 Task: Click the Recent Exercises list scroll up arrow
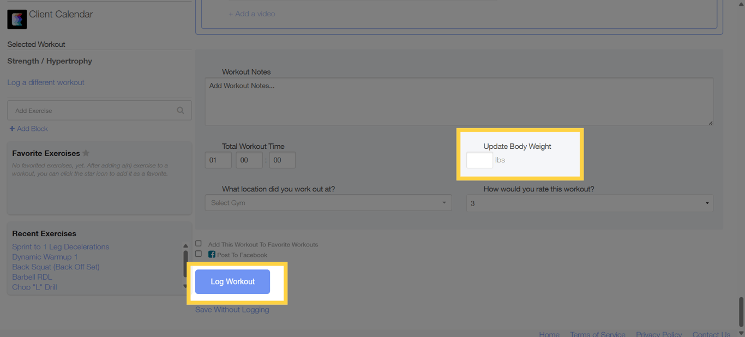(185, 246)
